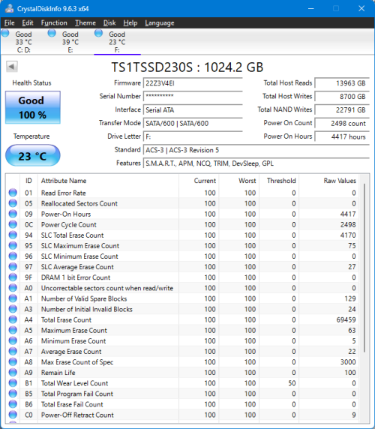Click the Power On Hours value 4417 hours
The width and height of the screenshot is (375, 429).
[342, 136]
